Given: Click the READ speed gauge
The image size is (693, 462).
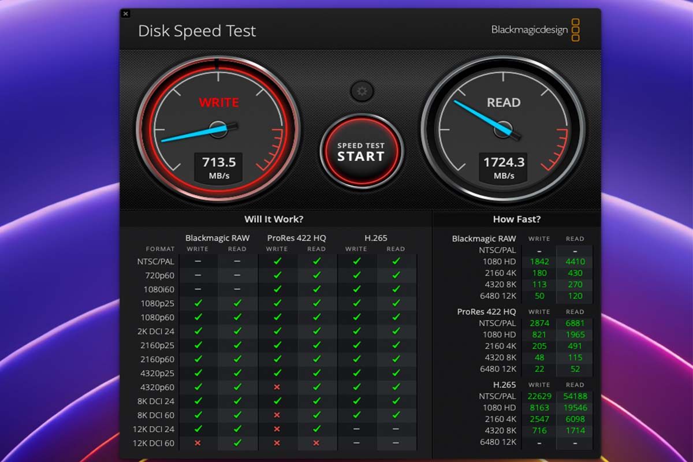Looking at the screenshot, I should click(503, 129).
